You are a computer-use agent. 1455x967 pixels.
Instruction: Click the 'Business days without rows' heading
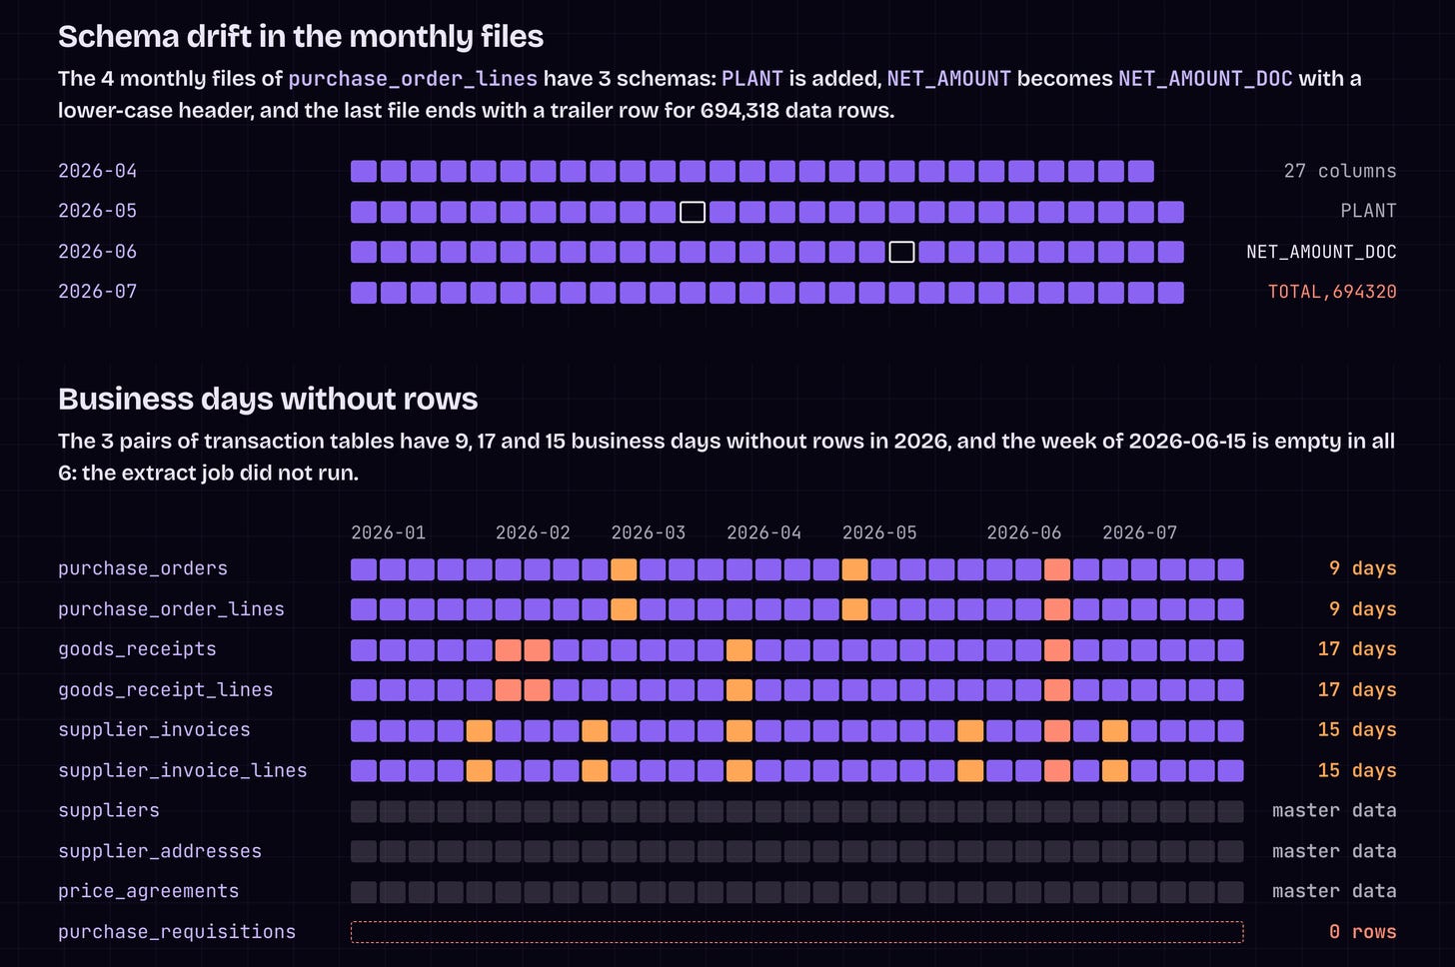coord(268,400)
